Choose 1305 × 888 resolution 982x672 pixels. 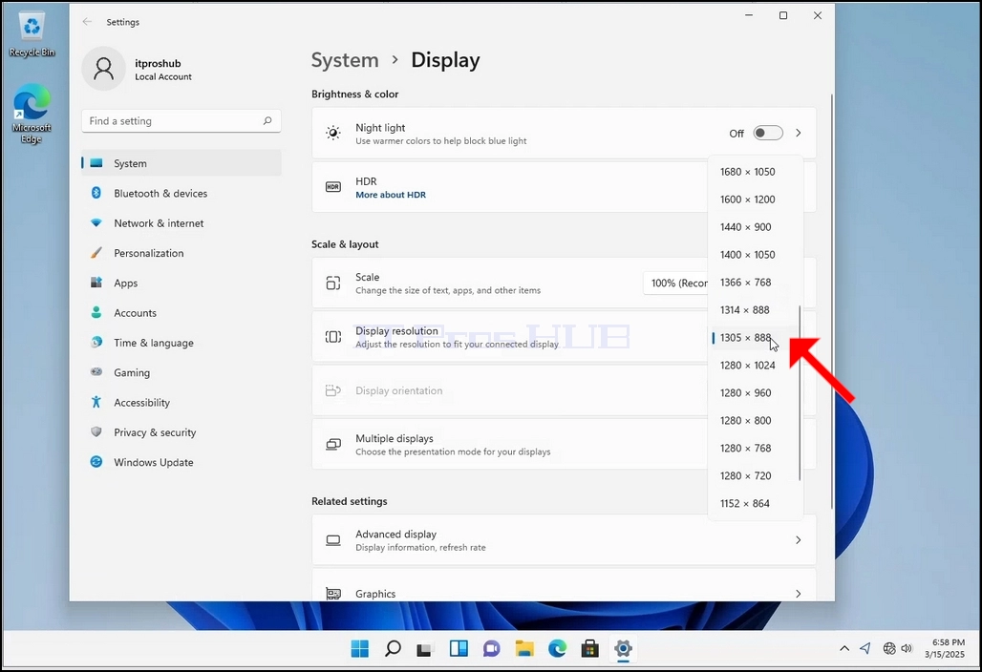pos(756,337)
